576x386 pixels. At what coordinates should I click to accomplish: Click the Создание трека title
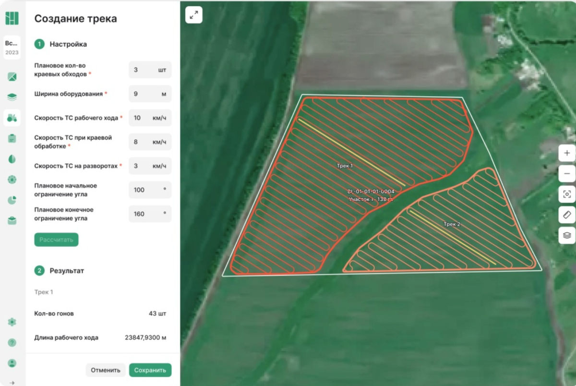point(76,19)
